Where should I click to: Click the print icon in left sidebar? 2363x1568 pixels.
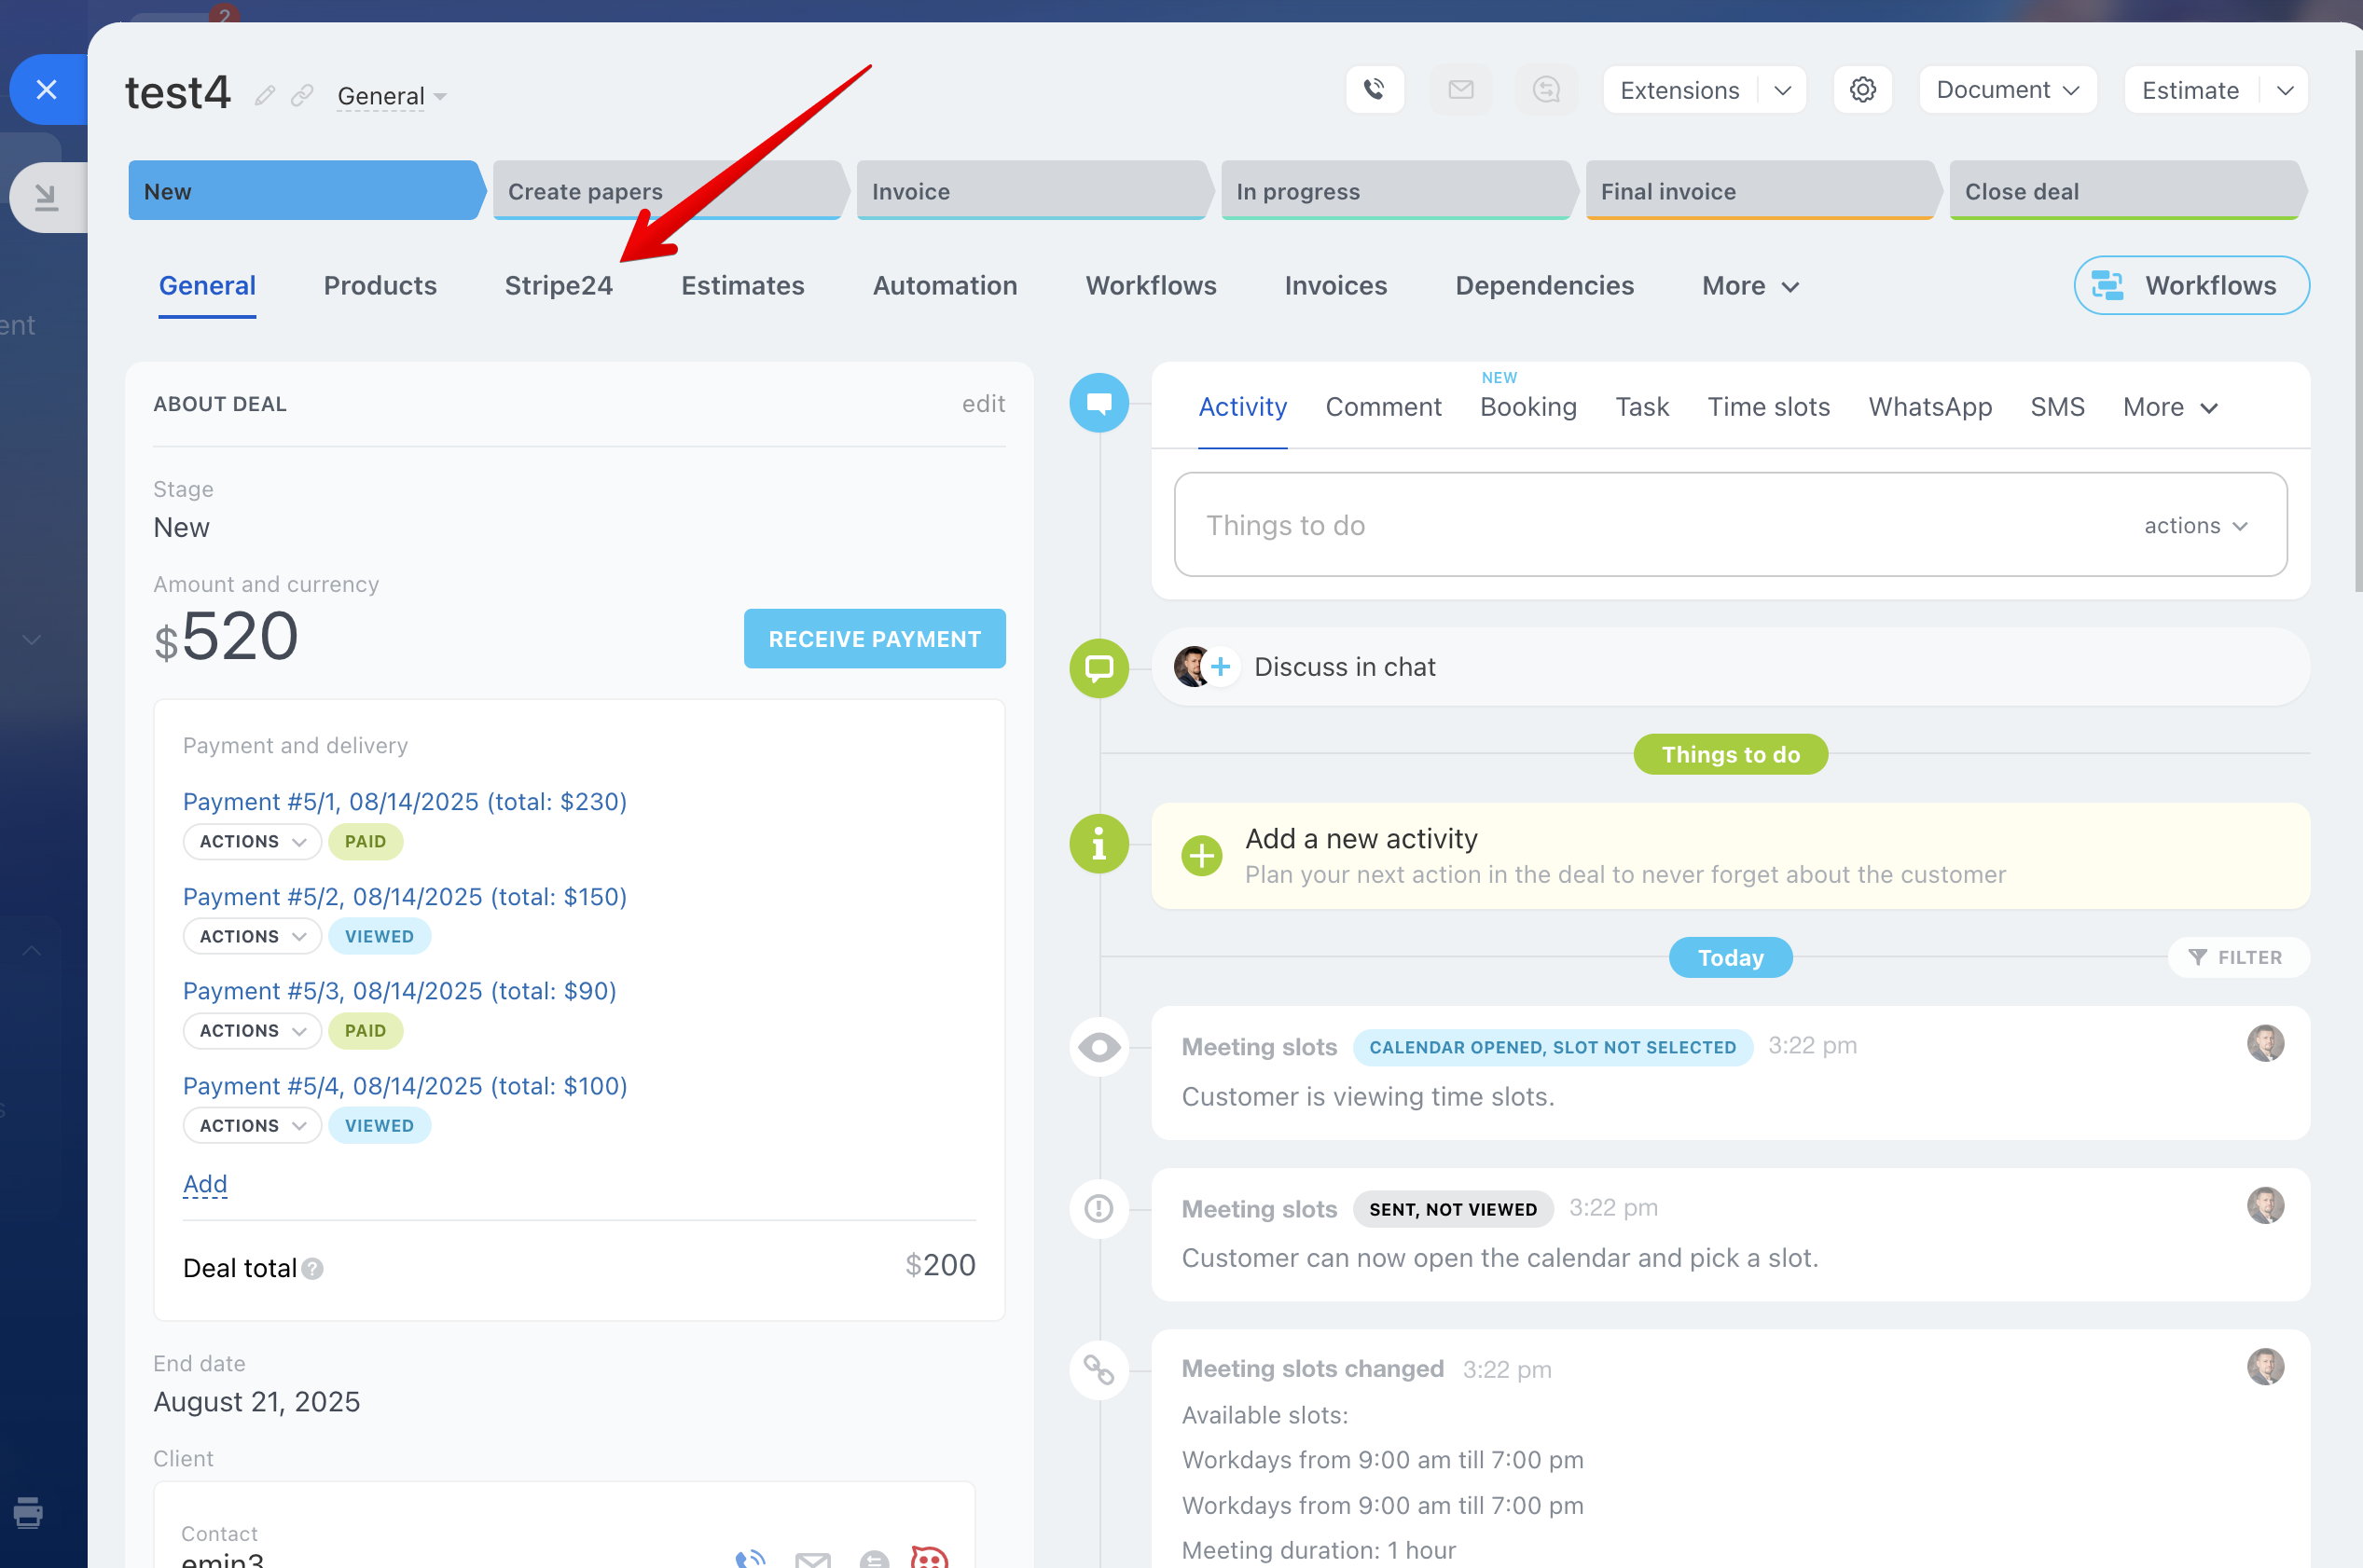coord(28,1512)
